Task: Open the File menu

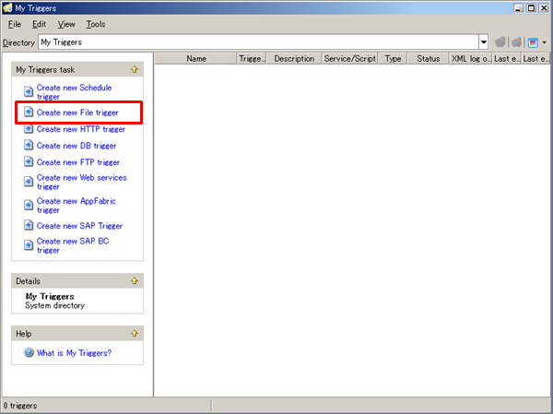Action: pos(15,24)
